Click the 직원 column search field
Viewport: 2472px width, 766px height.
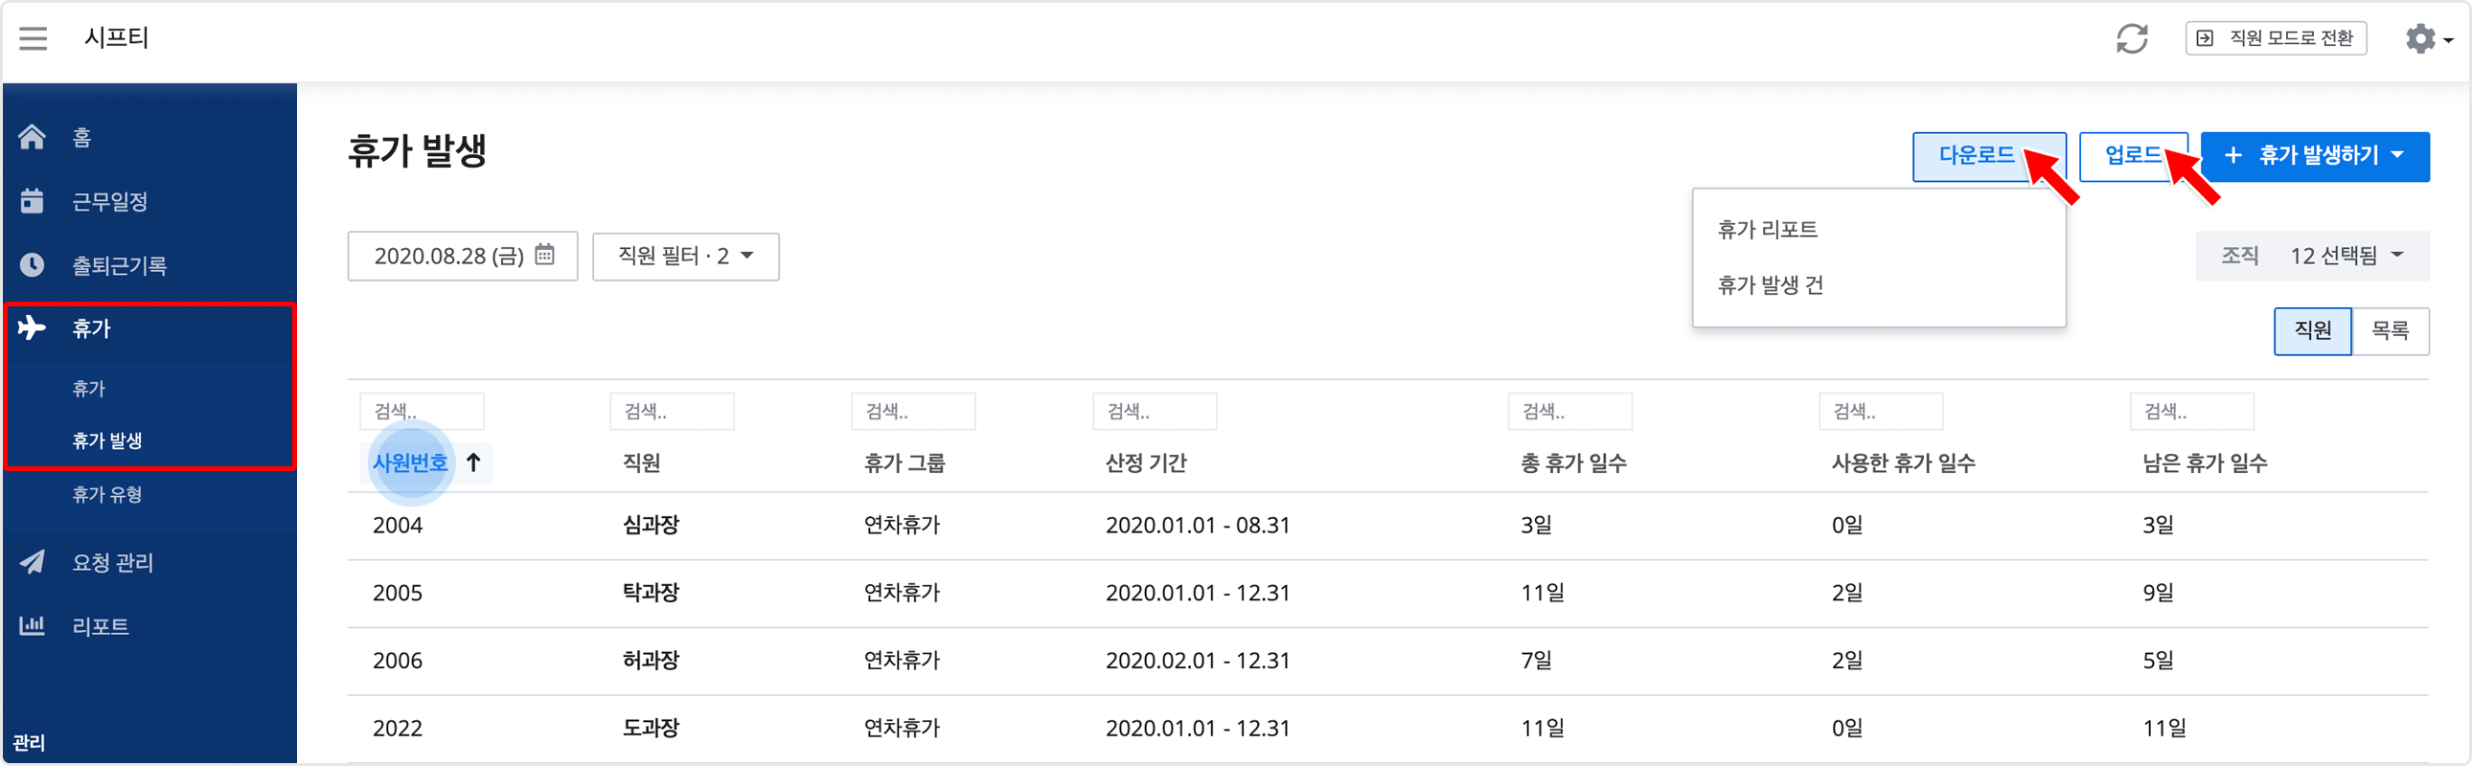coord(672,412)
